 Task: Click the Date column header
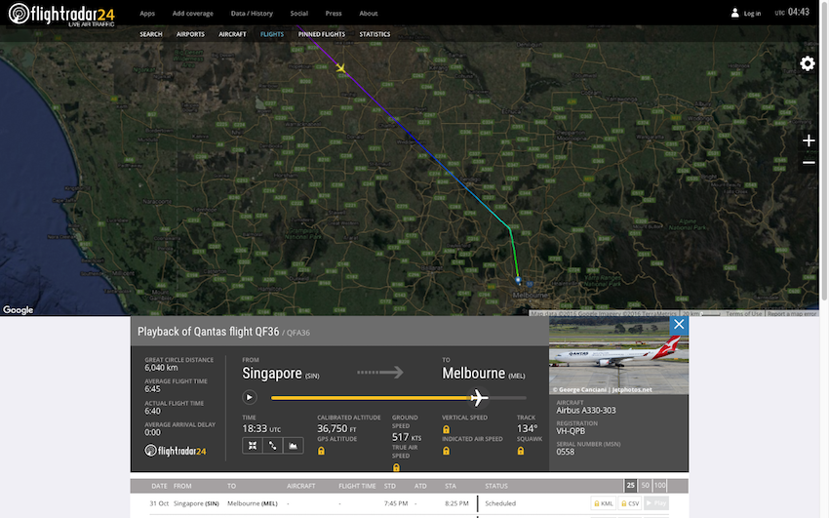pyautogui.click(x=159, y=486)
